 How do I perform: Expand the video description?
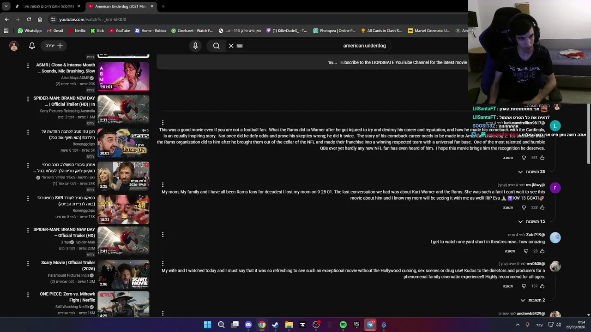[332, 62]
